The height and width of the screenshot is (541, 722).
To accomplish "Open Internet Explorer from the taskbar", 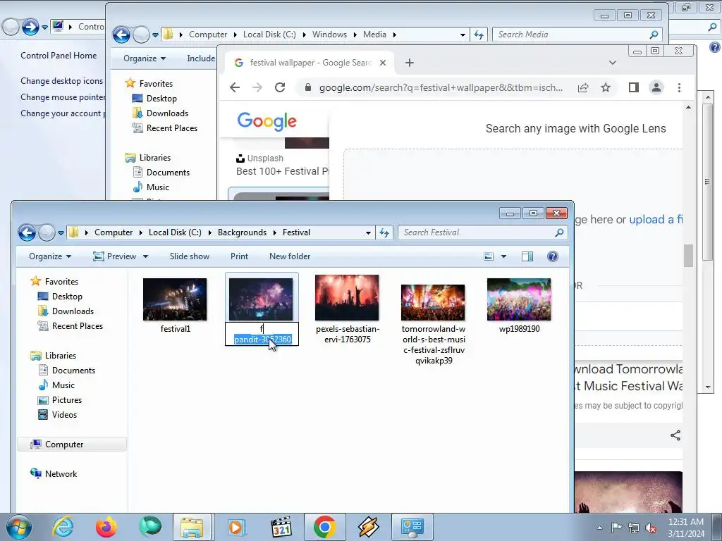I will pyautogui.click(x=63, y=527).
